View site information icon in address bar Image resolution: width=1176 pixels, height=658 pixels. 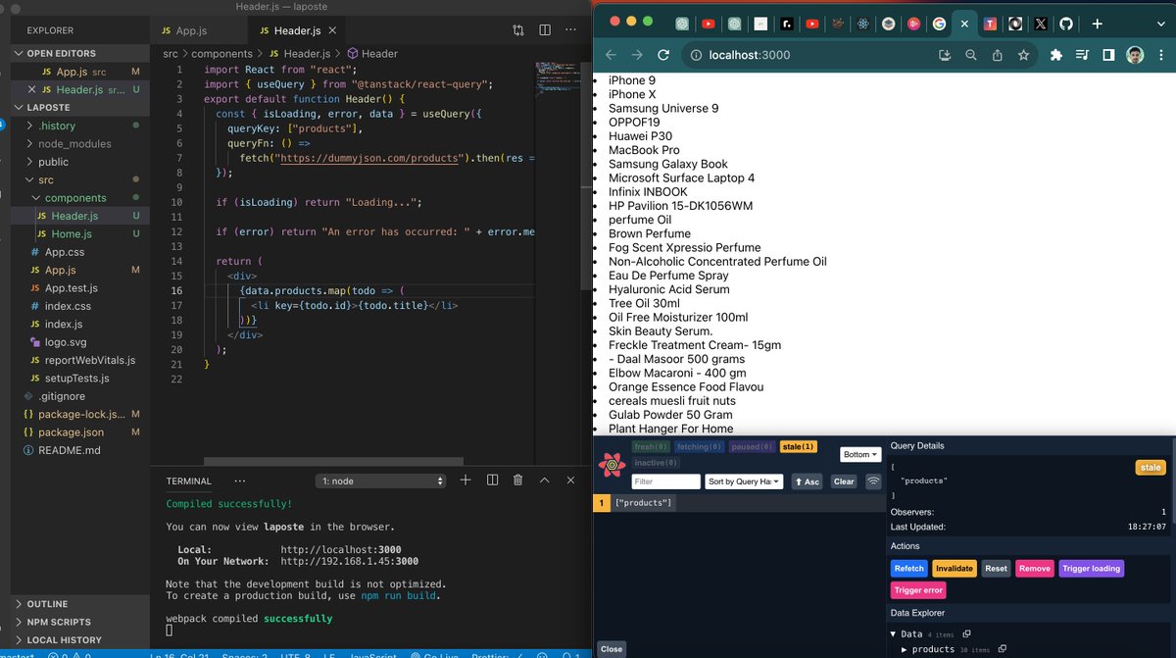[694, 55]
